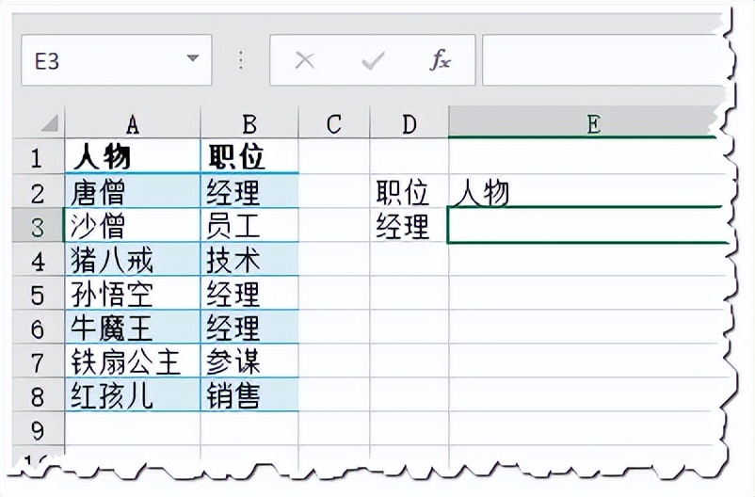Click into the formula bar input field
The height and width of the screenshot is (497, 755).
tap(604, 60)
